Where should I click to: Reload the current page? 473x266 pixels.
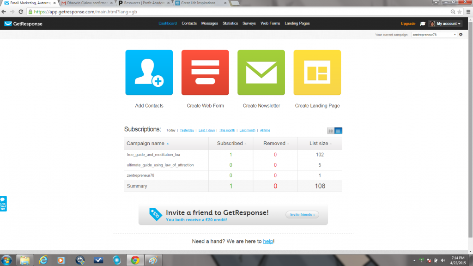pos(21,12)
